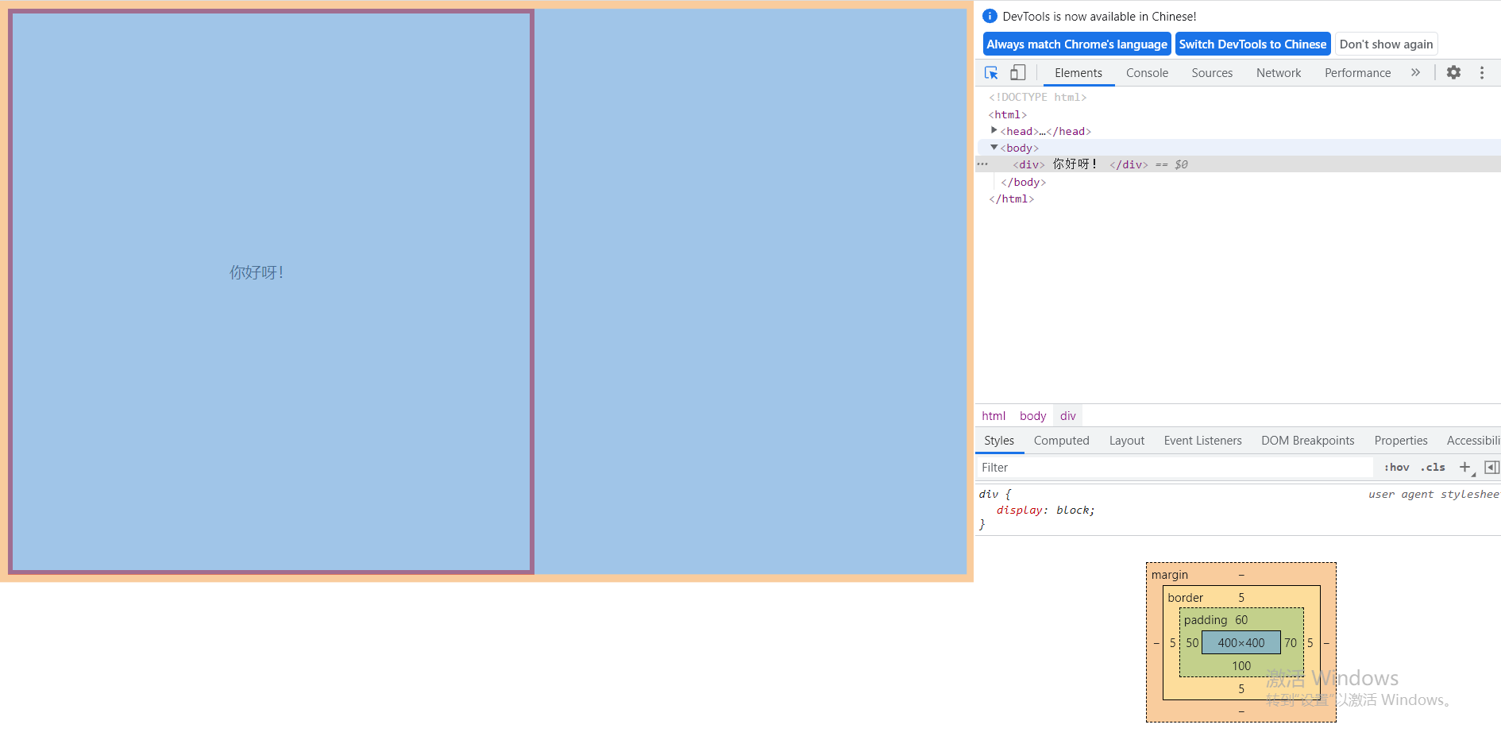This screenshot has height=736, width=1501.
Task: Click the padding top value 60
Action: coord(1241,620)
